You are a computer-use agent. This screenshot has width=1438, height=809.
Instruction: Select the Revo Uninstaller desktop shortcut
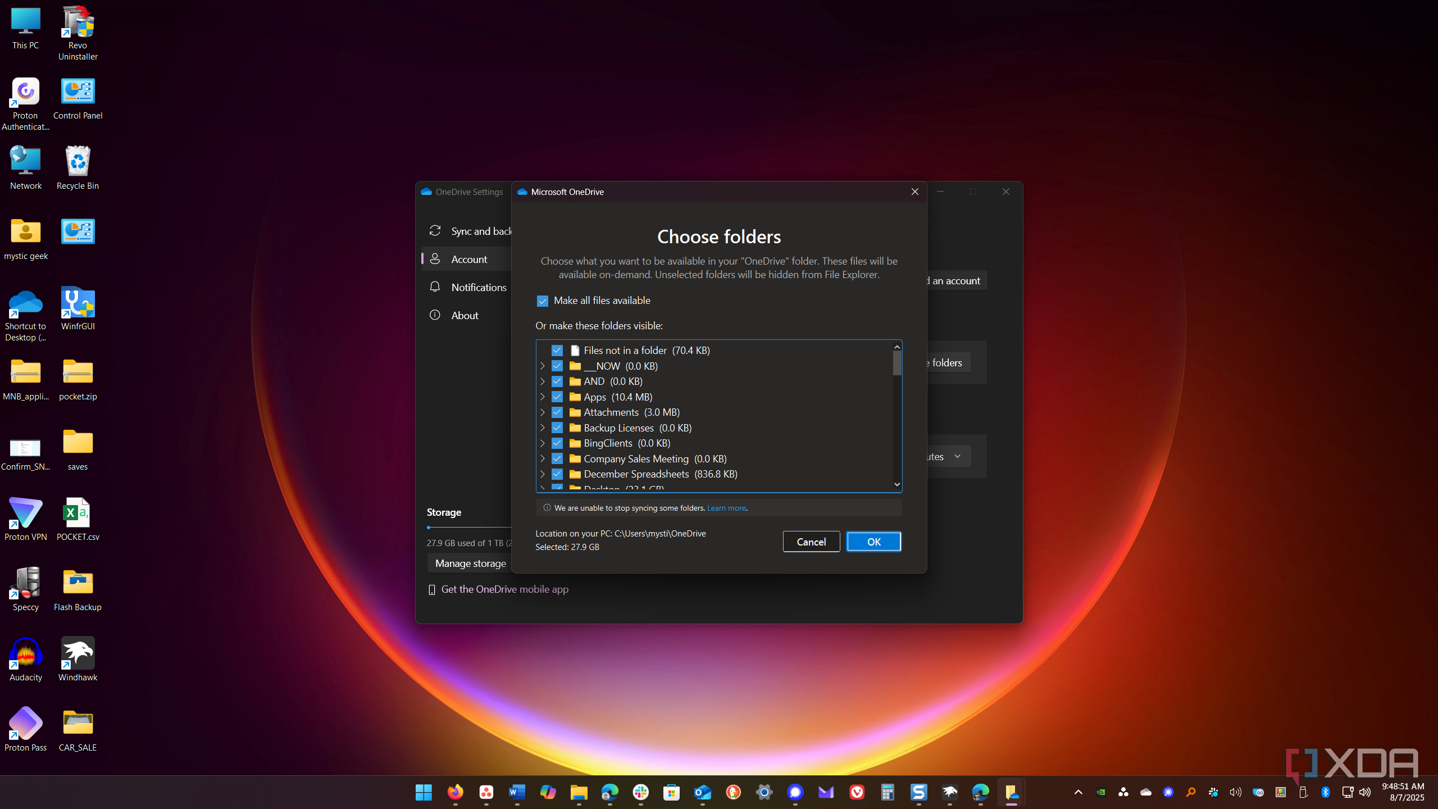pyautogui.click(x=78, y=34)
